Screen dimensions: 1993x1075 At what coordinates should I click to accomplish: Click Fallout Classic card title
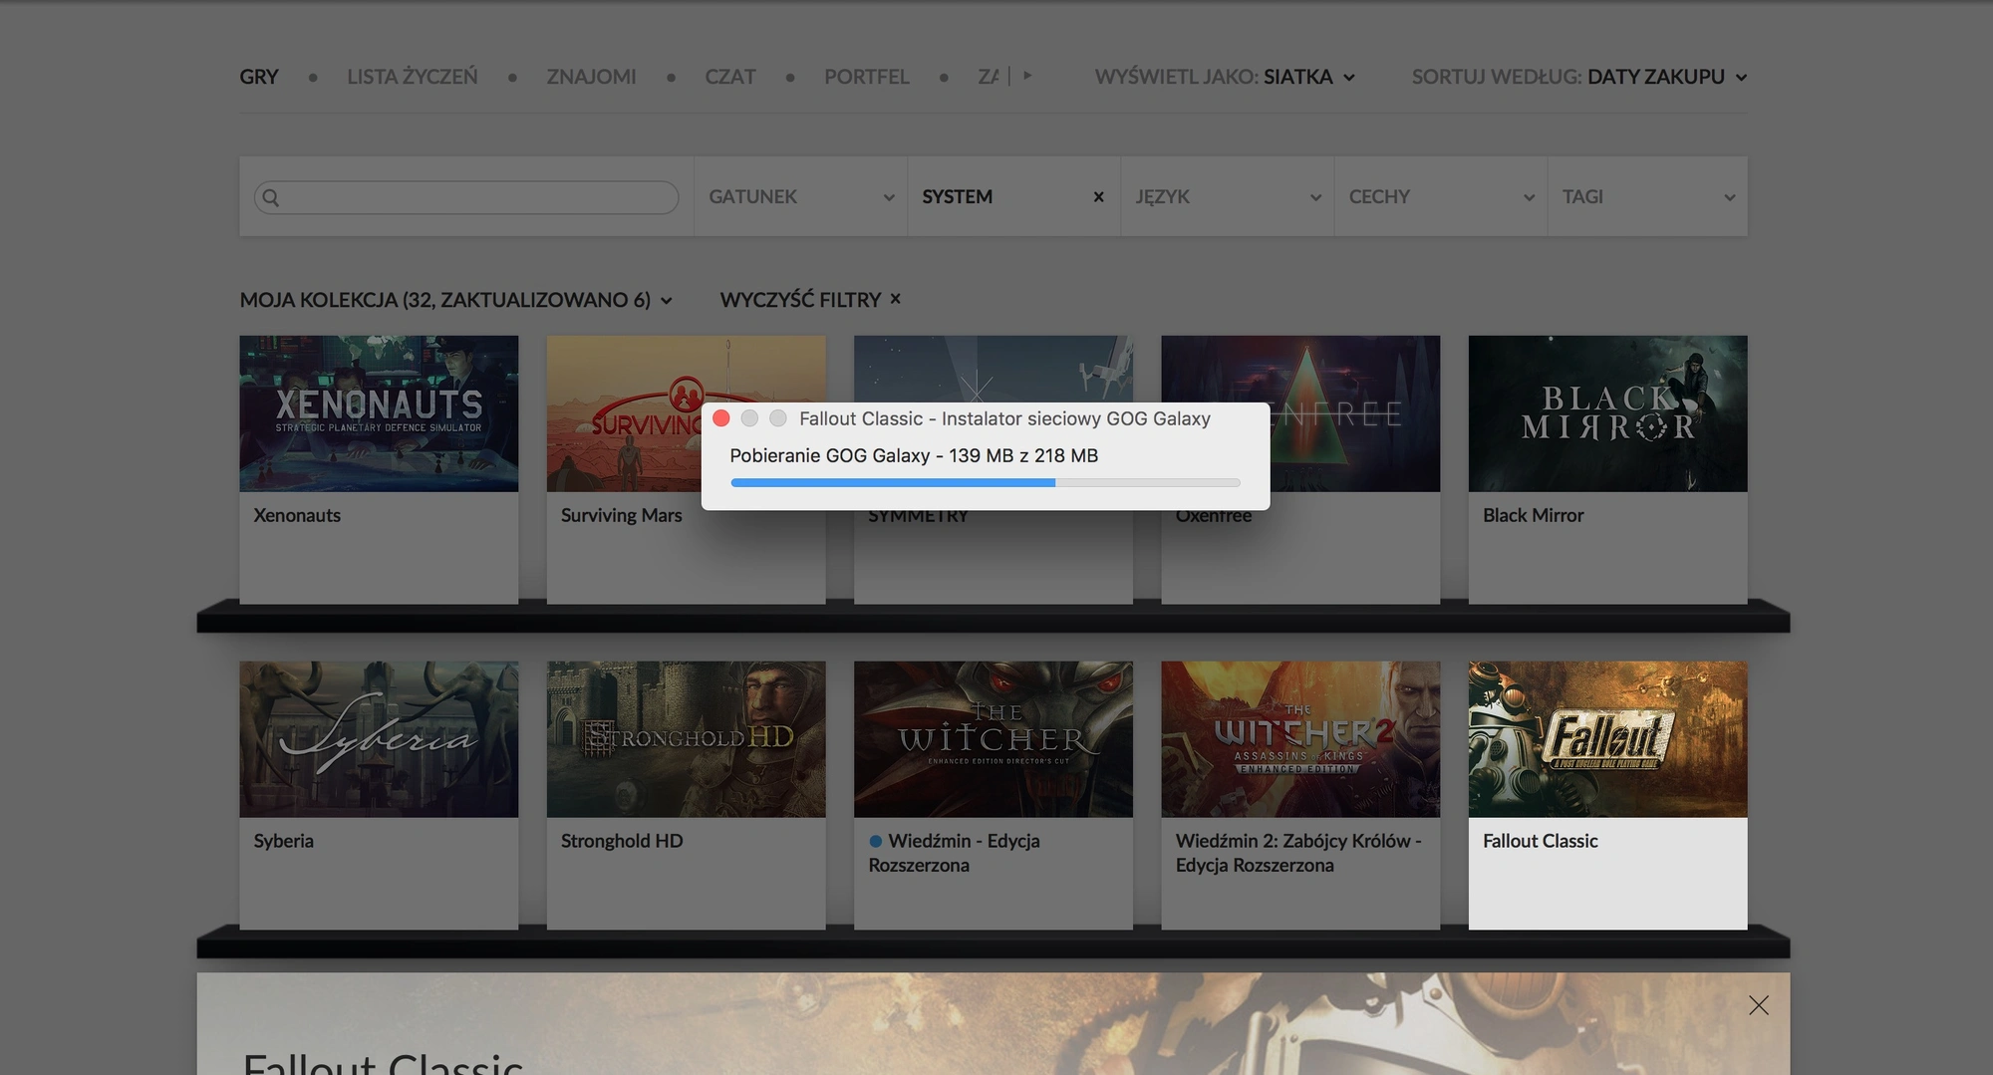tap(1540, 841)
